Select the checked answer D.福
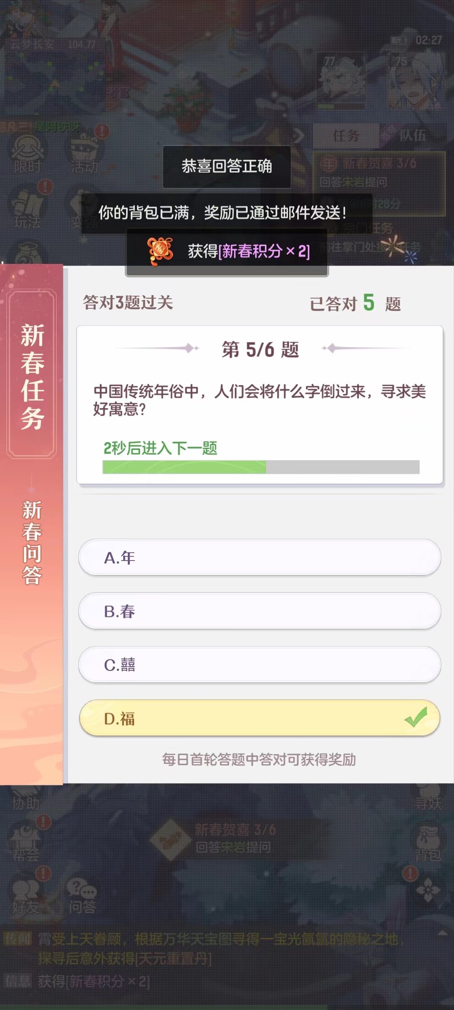454x1010 pixels. [x=259, y=718]
